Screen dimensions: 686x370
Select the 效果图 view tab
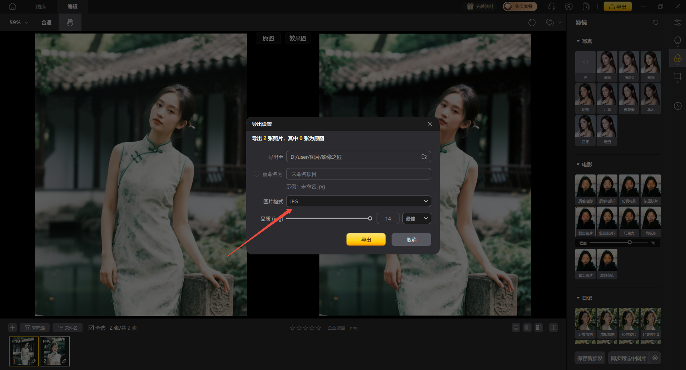tap(298, 38)
